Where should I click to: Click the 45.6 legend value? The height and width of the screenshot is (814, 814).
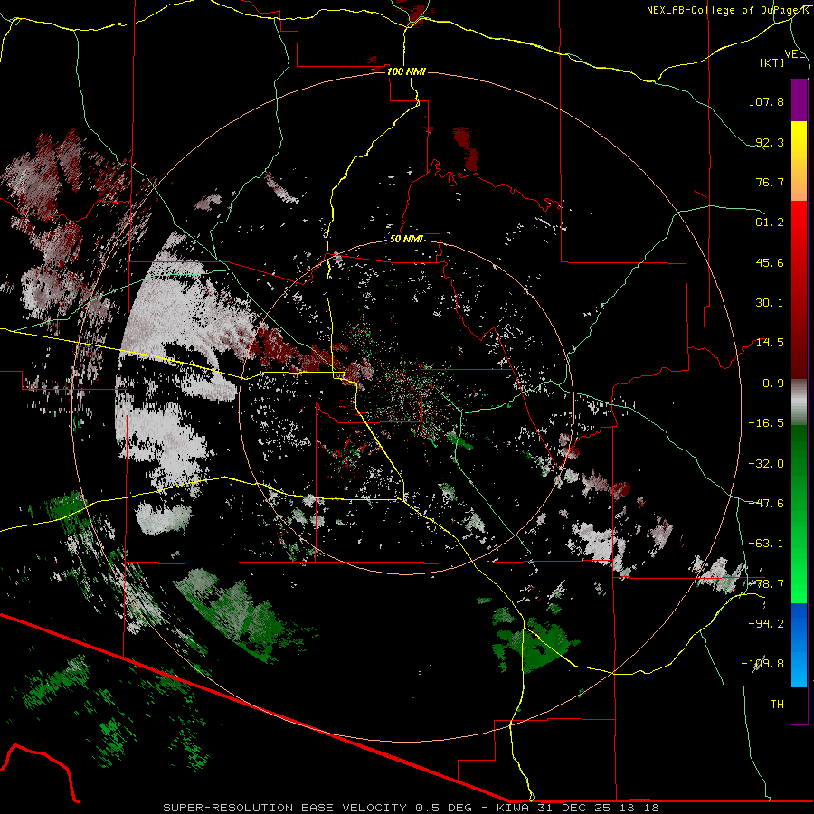point(770,262)
